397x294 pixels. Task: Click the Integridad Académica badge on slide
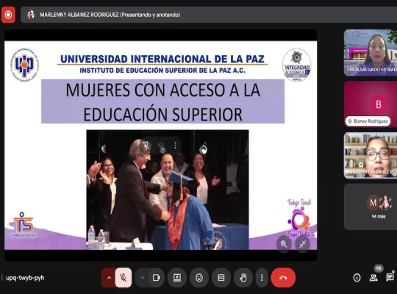(x=297, y=65)
